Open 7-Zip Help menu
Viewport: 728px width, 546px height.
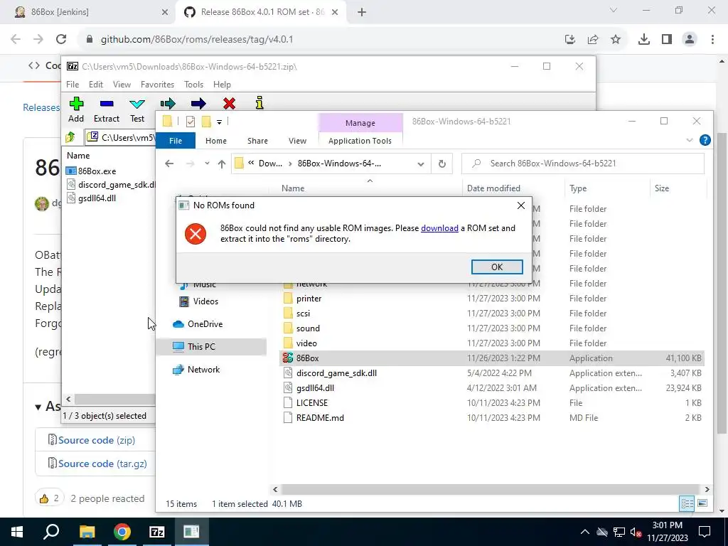[x=222, y=85]
